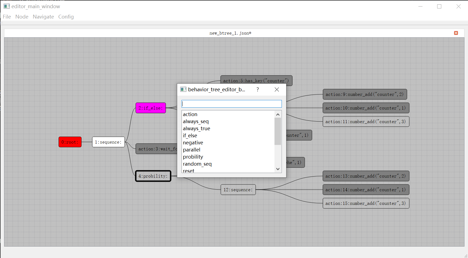This screenshot has width=468, height=258.
Task: Close the new_btree_1.json tab with red icon
Action: 456,33
